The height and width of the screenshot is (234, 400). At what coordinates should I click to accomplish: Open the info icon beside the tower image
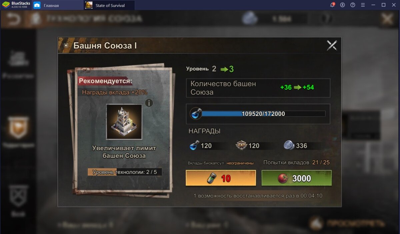[x=149, y=103]
